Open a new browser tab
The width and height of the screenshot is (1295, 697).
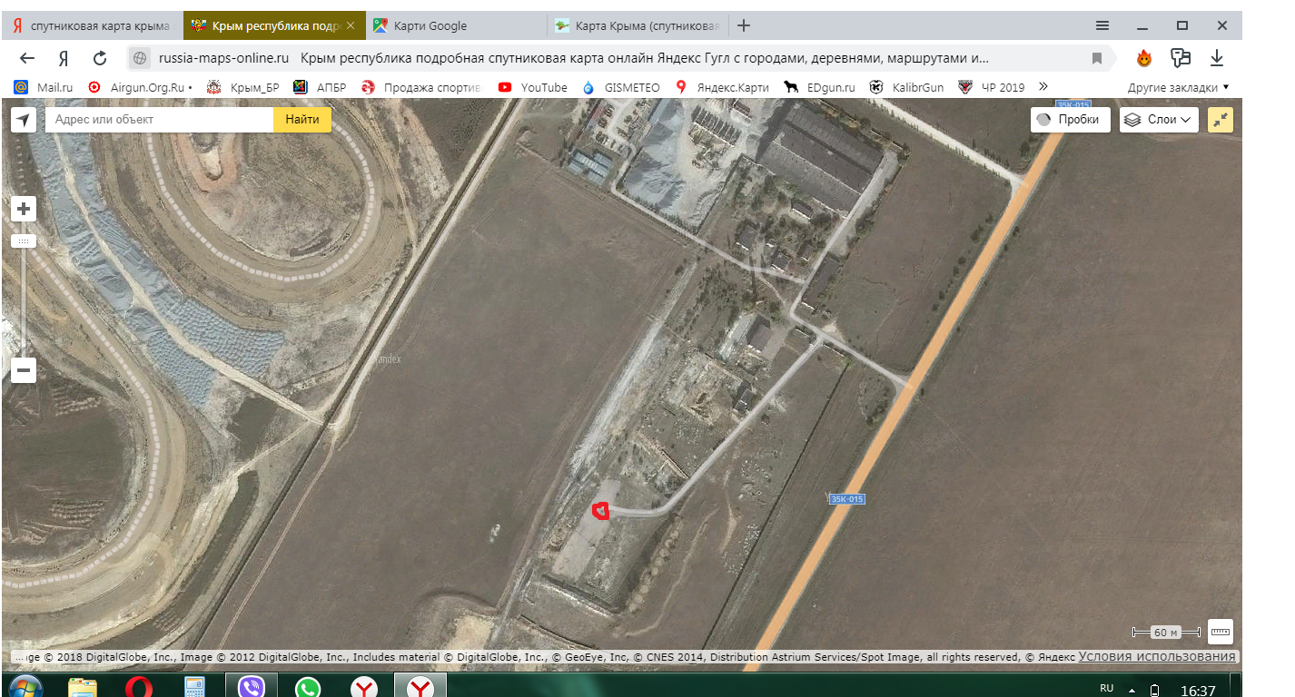click(744, 25)
